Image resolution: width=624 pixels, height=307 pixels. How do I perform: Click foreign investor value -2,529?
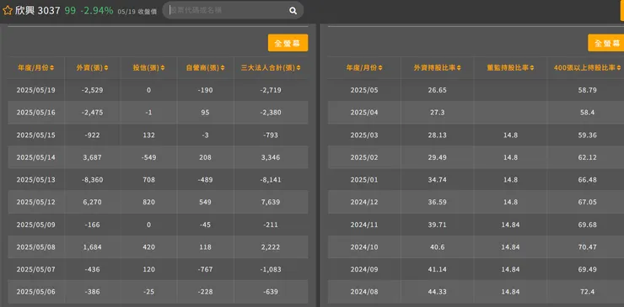click(x=92, y=90)
